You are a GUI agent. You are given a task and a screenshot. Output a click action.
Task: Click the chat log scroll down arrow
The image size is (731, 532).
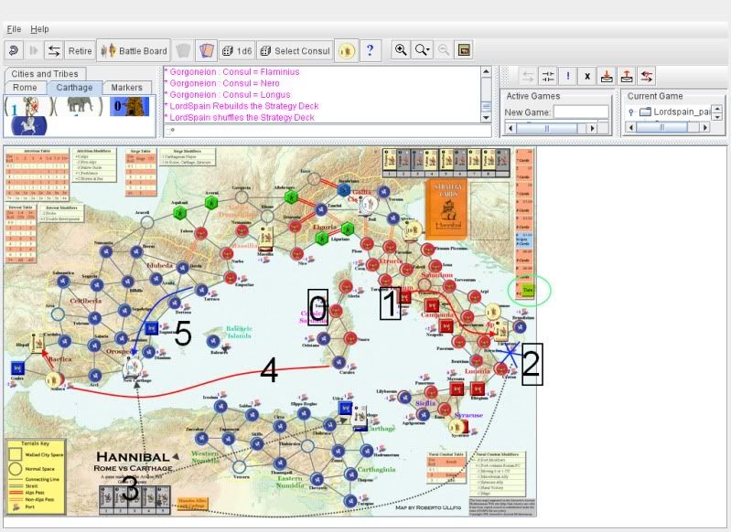click(486, 118)
